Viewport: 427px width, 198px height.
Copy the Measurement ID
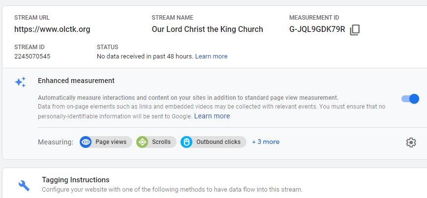pyautogui.click(x=355, y=30)
